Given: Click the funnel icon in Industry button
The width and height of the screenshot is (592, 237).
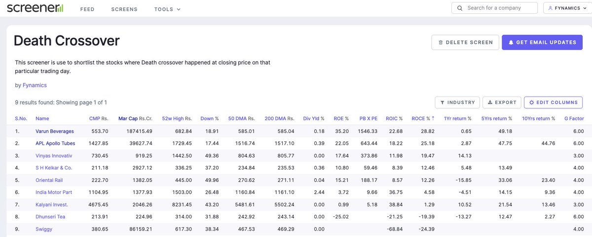Looking at the screenshot, I should tap(443, 102).
